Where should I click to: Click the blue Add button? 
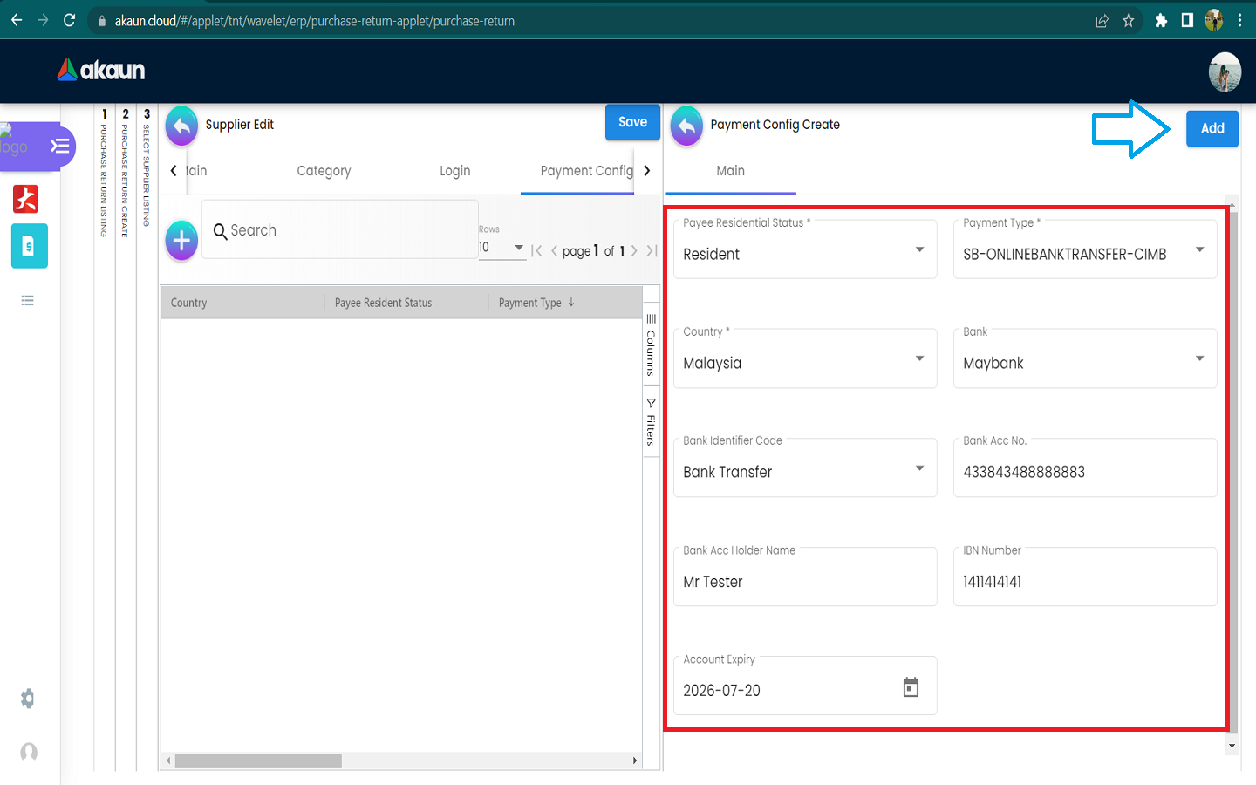point(1212,128)
